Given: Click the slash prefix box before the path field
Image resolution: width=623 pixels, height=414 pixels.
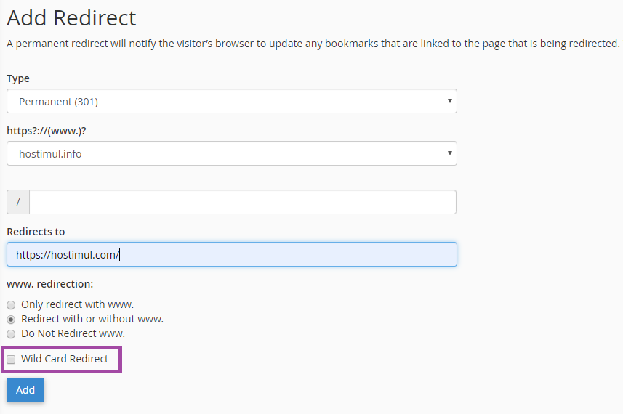Looking at the screenshot, I should point(18,202).
